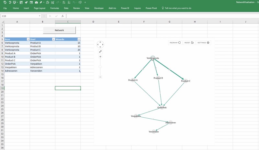Click cell containing Adresseren in Bron column
This screenshot has width=259, height=150.
click(x=17, y=71)
